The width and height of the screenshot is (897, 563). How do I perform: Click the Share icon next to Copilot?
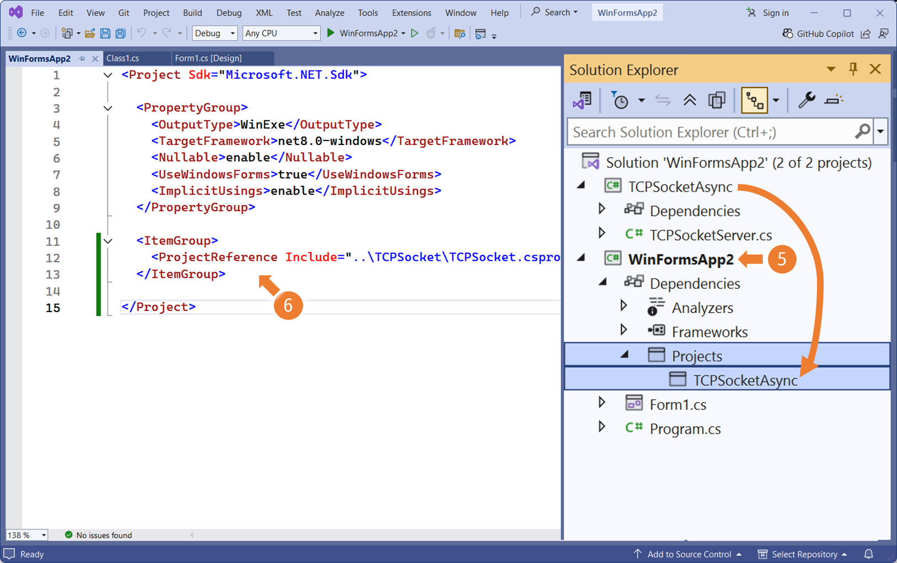tap(866, 34)
